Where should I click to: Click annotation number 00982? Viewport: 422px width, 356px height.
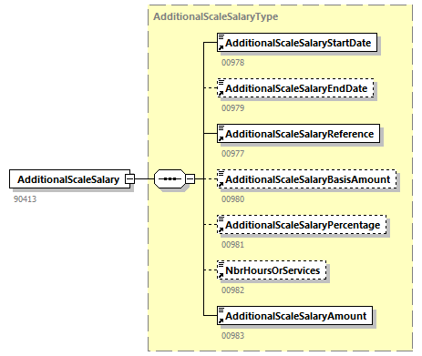pyautogui.click(x=232, y=290)
